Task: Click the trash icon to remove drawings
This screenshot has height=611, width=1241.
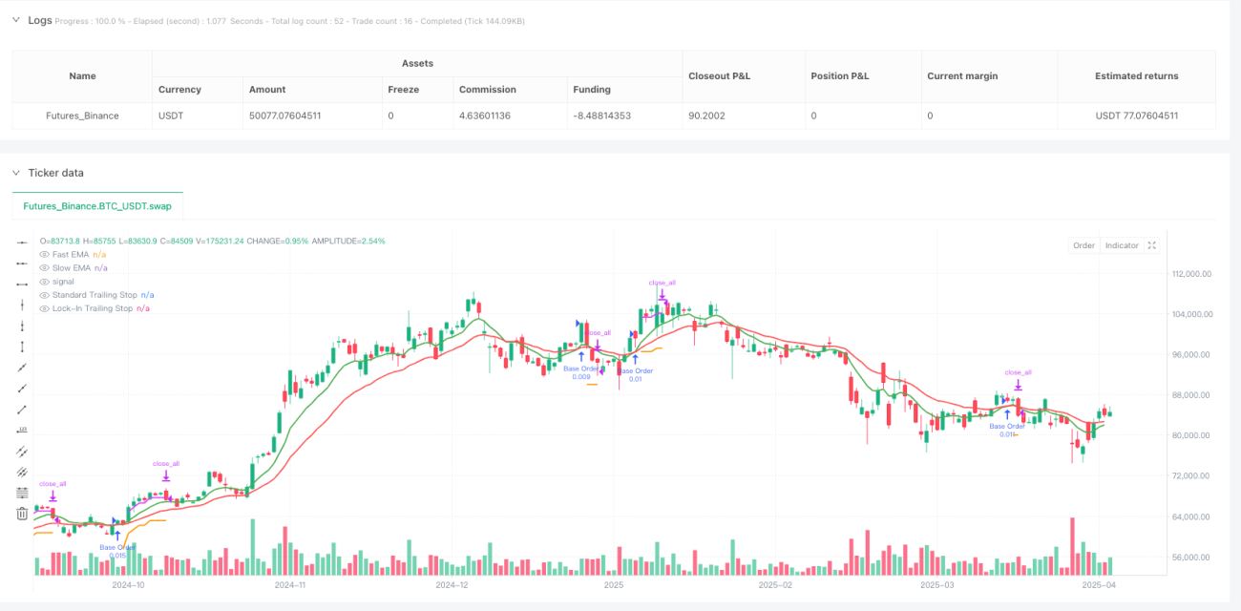Action: coord(23,514)
